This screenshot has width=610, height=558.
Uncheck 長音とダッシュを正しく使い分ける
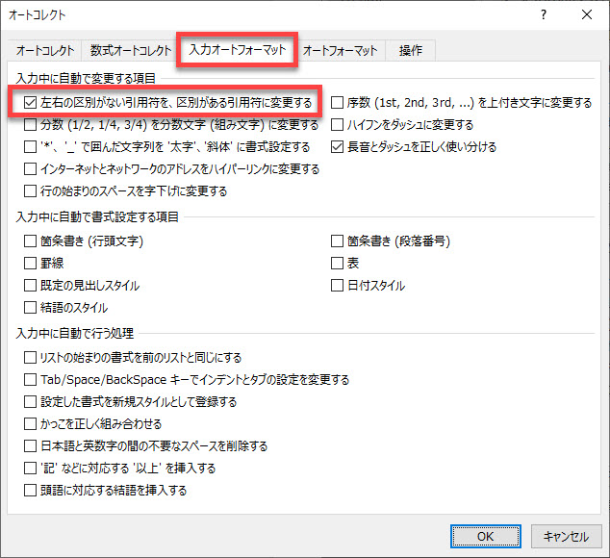[338, 147]
